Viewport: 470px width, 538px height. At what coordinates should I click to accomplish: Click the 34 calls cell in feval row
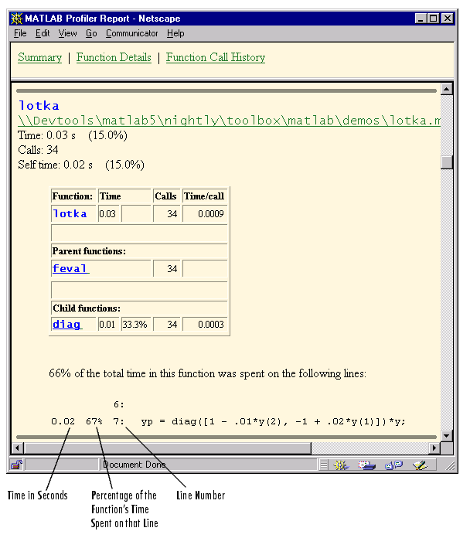coord(167,268)
